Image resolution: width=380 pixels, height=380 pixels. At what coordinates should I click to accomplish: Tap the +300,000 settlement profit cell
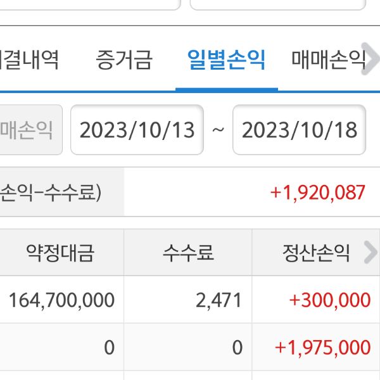(x=329, y=300)
